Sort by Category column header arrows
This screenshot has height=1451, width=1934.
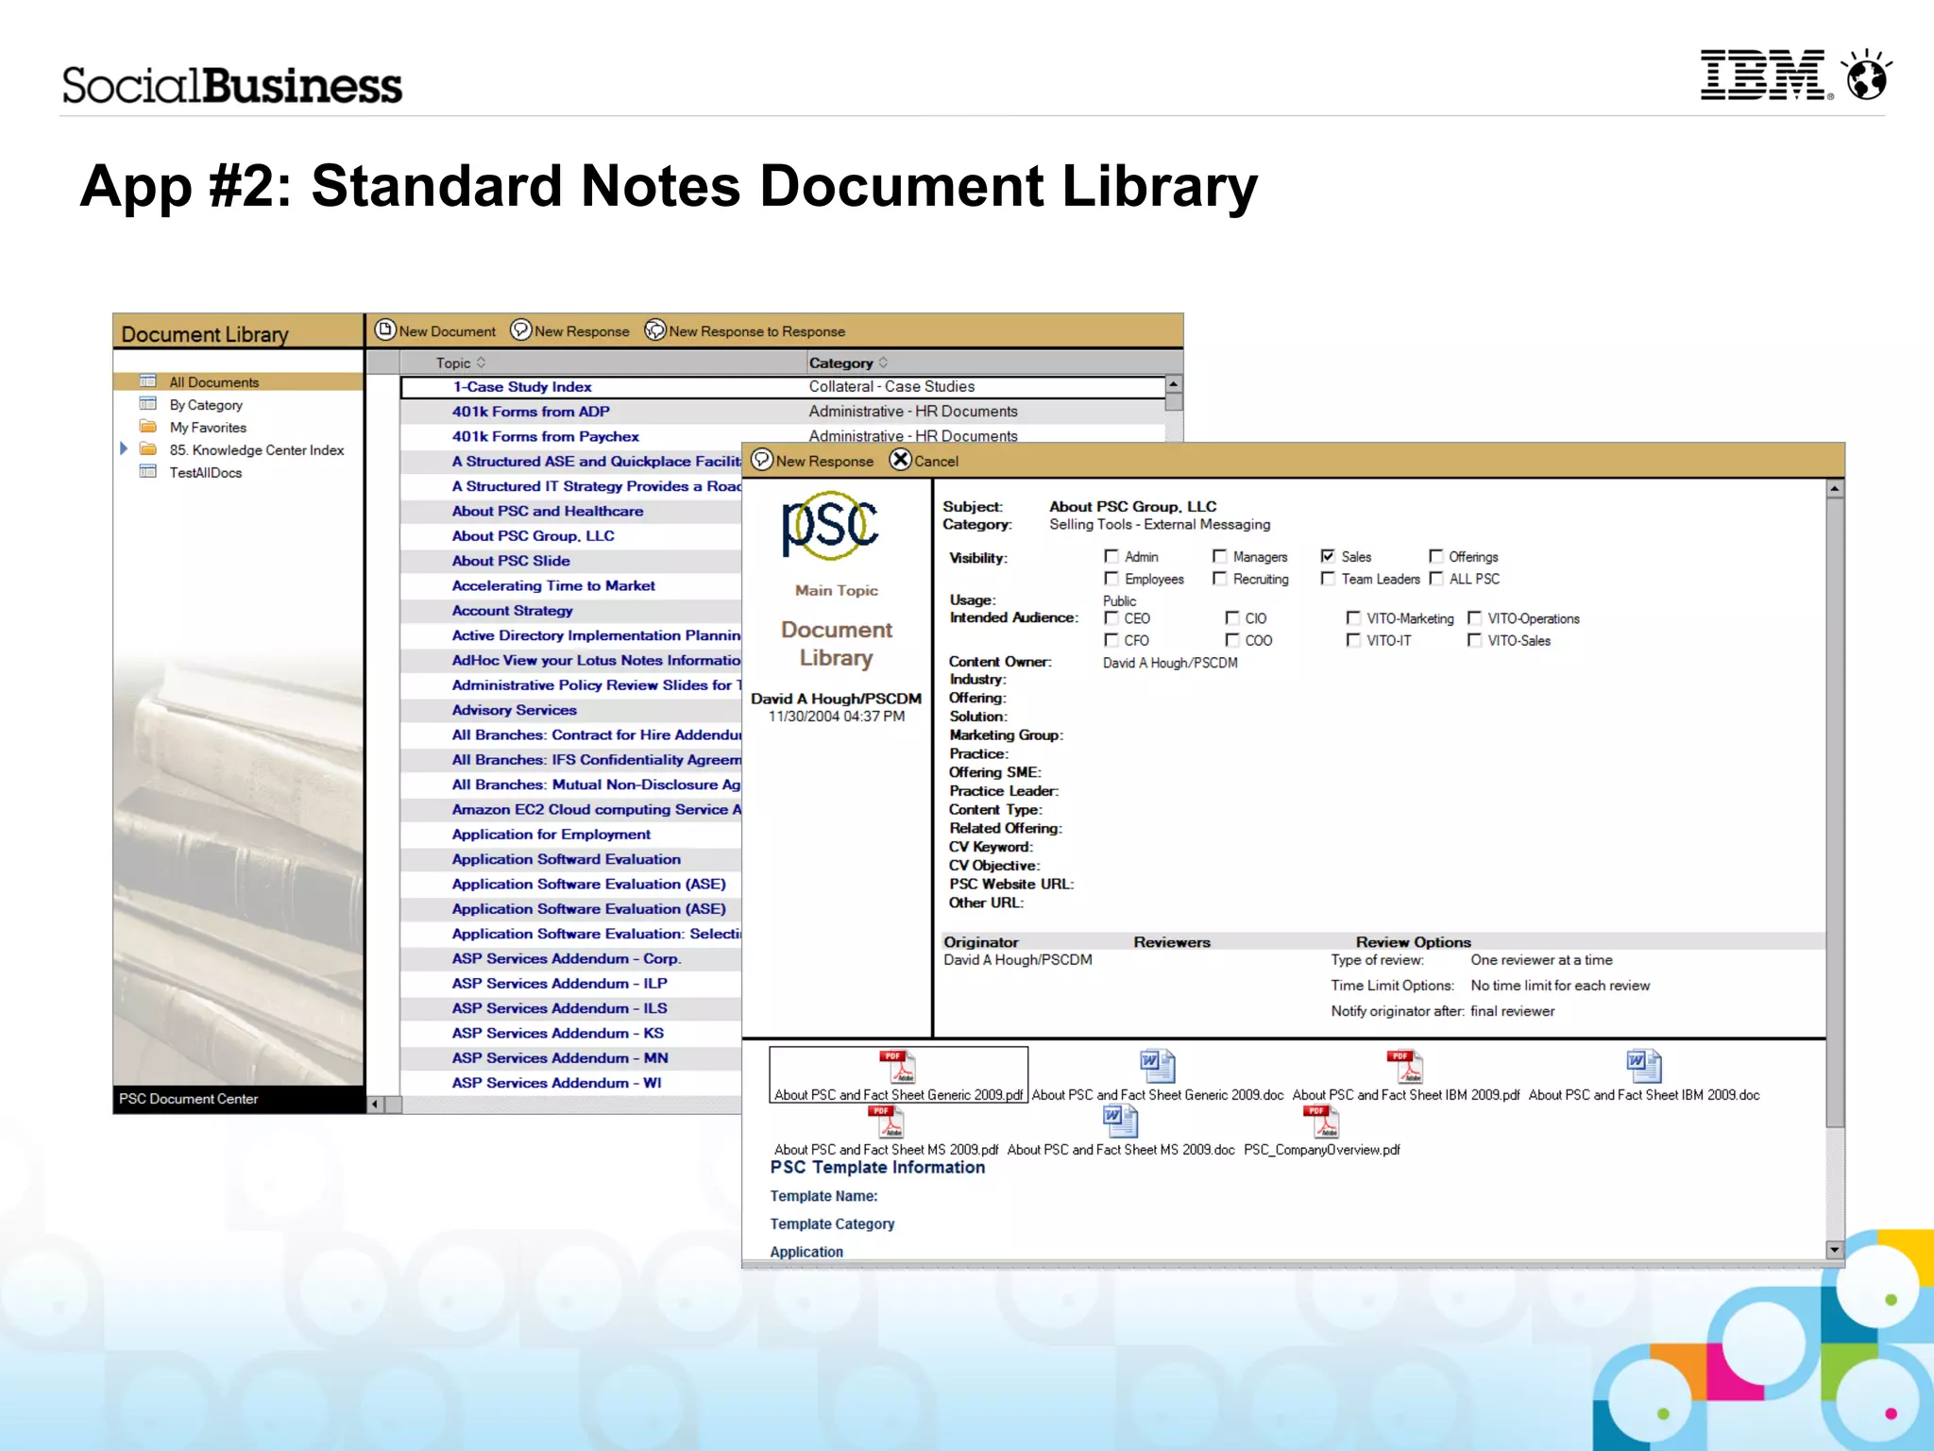pyautogui.click(x=883, y=363)
